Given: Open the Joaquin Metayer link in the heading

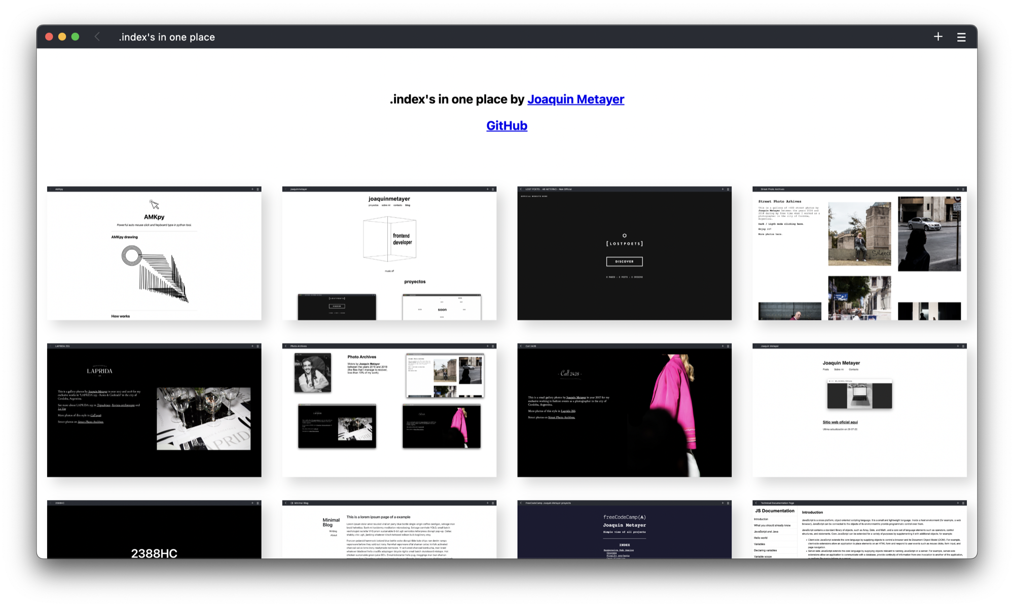Looking at the screenshot, I should click(x=575, y=99).
